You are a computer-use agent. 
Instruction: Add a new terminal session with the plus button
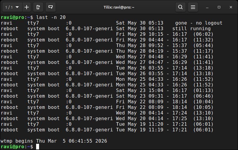point(27,7)
